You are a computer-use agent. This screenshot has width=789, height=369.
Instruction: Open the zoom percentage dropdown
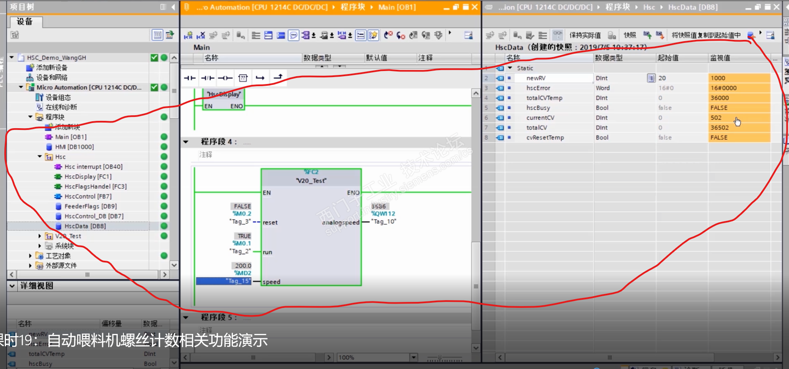[414, 357]
